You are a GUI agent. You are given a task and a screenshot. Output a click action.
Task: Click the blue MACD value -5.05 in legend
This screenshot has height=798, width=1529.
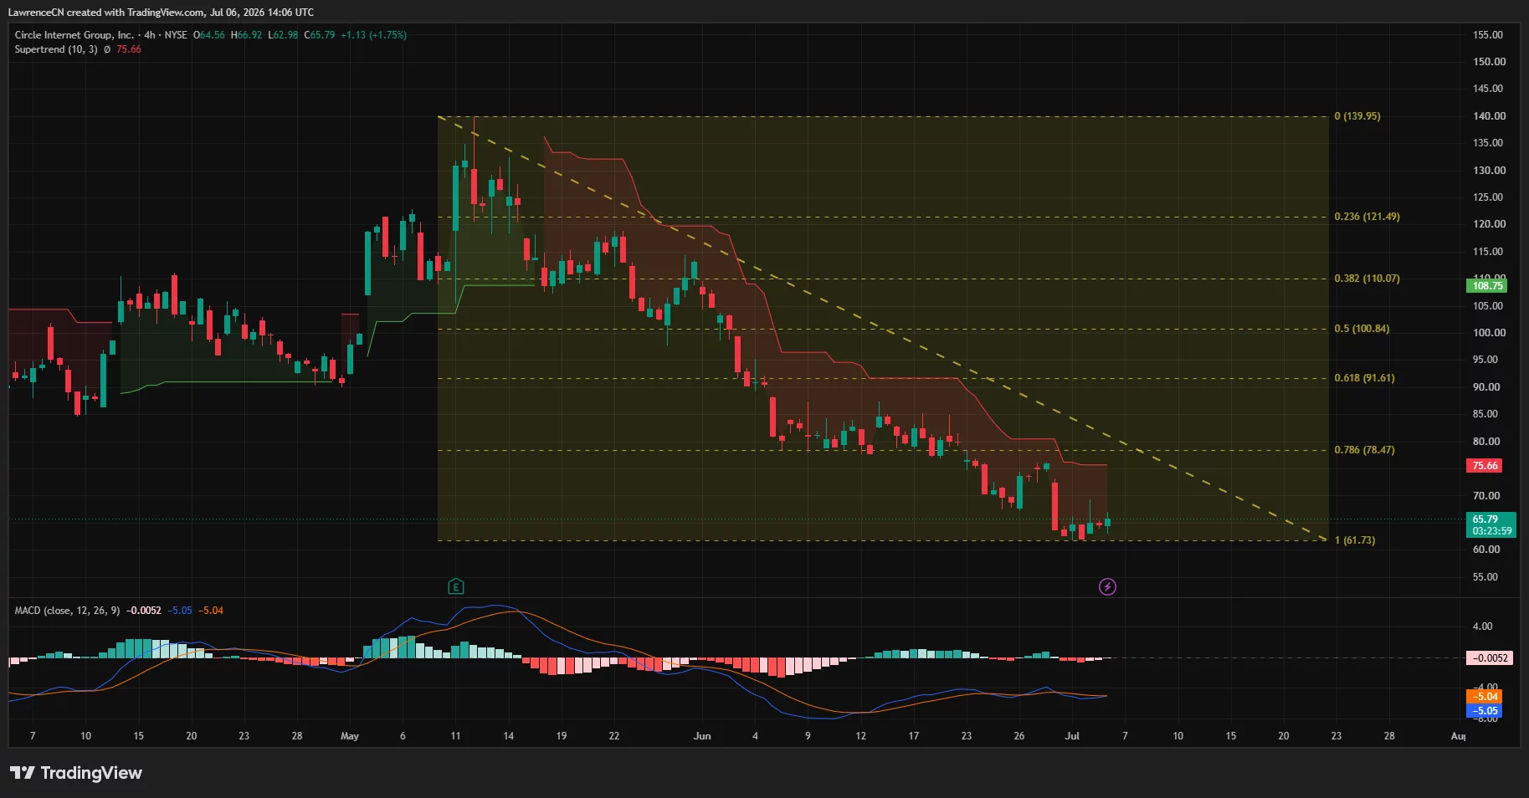coord(180,611)
